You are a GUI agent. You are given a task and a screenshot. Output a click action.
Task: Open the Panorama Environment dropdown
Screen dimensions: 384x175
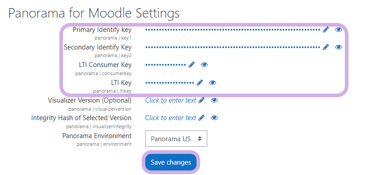(x=176, y=139)
